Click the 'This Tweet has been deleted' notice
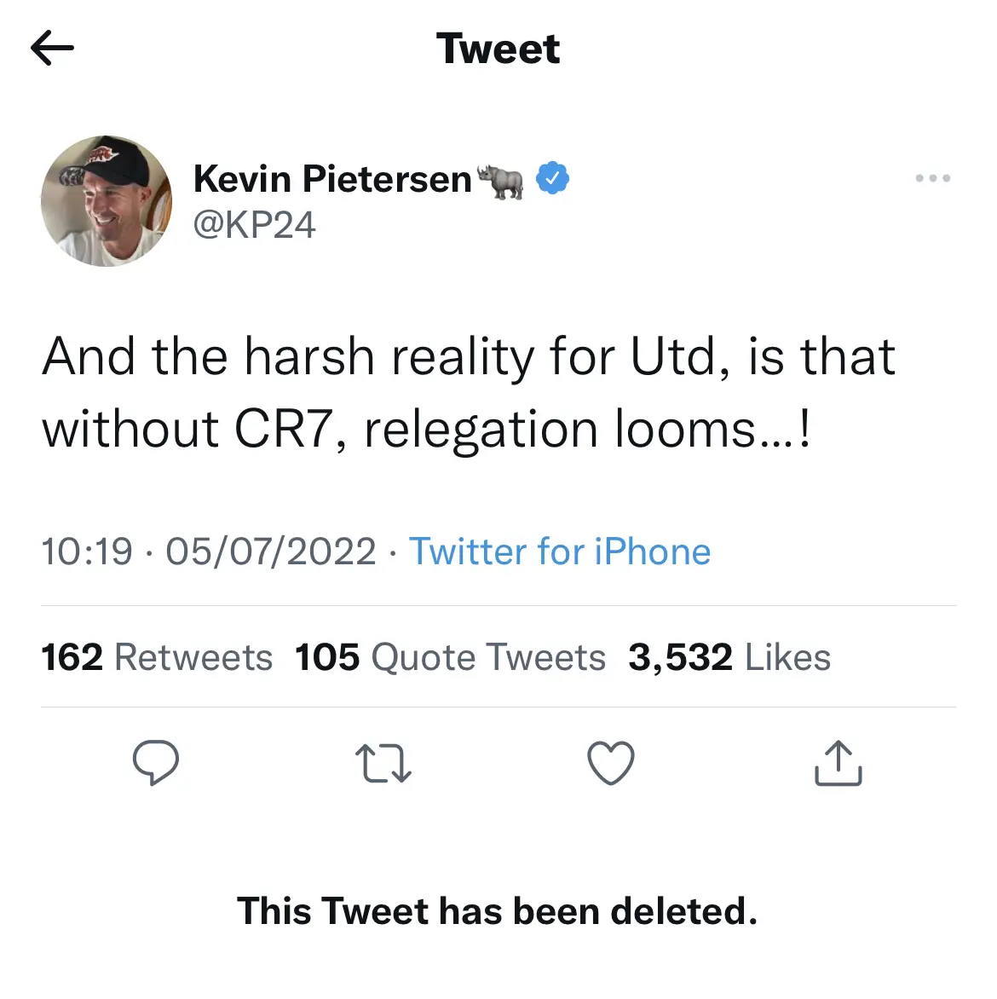This screenshot has height=999, width=997. [498, 910]
